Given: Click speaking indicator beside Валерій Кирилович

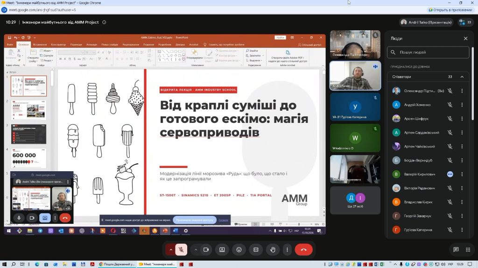Looking at the screenshot, I should [x=450, y=174].
